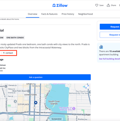Click the outlined Request button

(110, 35)
